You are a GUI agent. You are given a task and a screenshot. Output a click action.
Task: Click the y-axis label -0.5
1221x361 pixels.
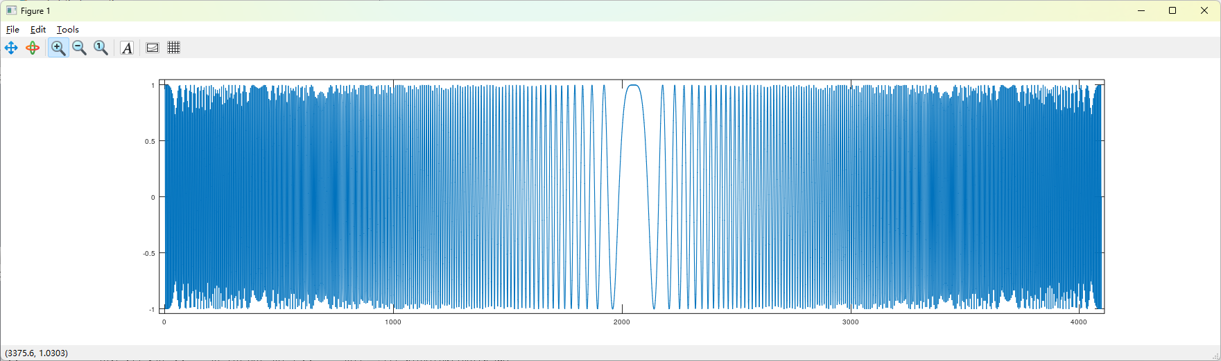pos(148,253)
